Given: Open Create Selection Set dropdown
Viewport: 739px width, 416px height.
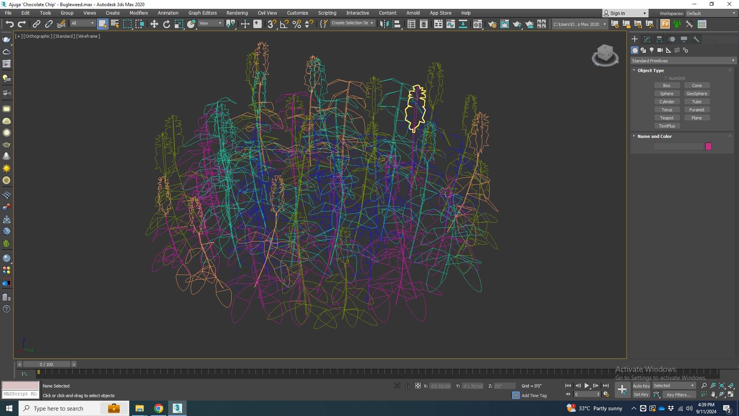Looking at the screenshot, I should click(352, 23).
